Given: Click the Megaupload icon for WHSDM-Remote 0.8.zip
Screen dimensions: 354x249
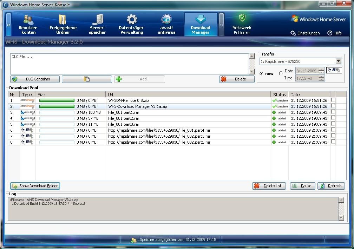Looking at the screenshot, I should [x=27, y=100].
